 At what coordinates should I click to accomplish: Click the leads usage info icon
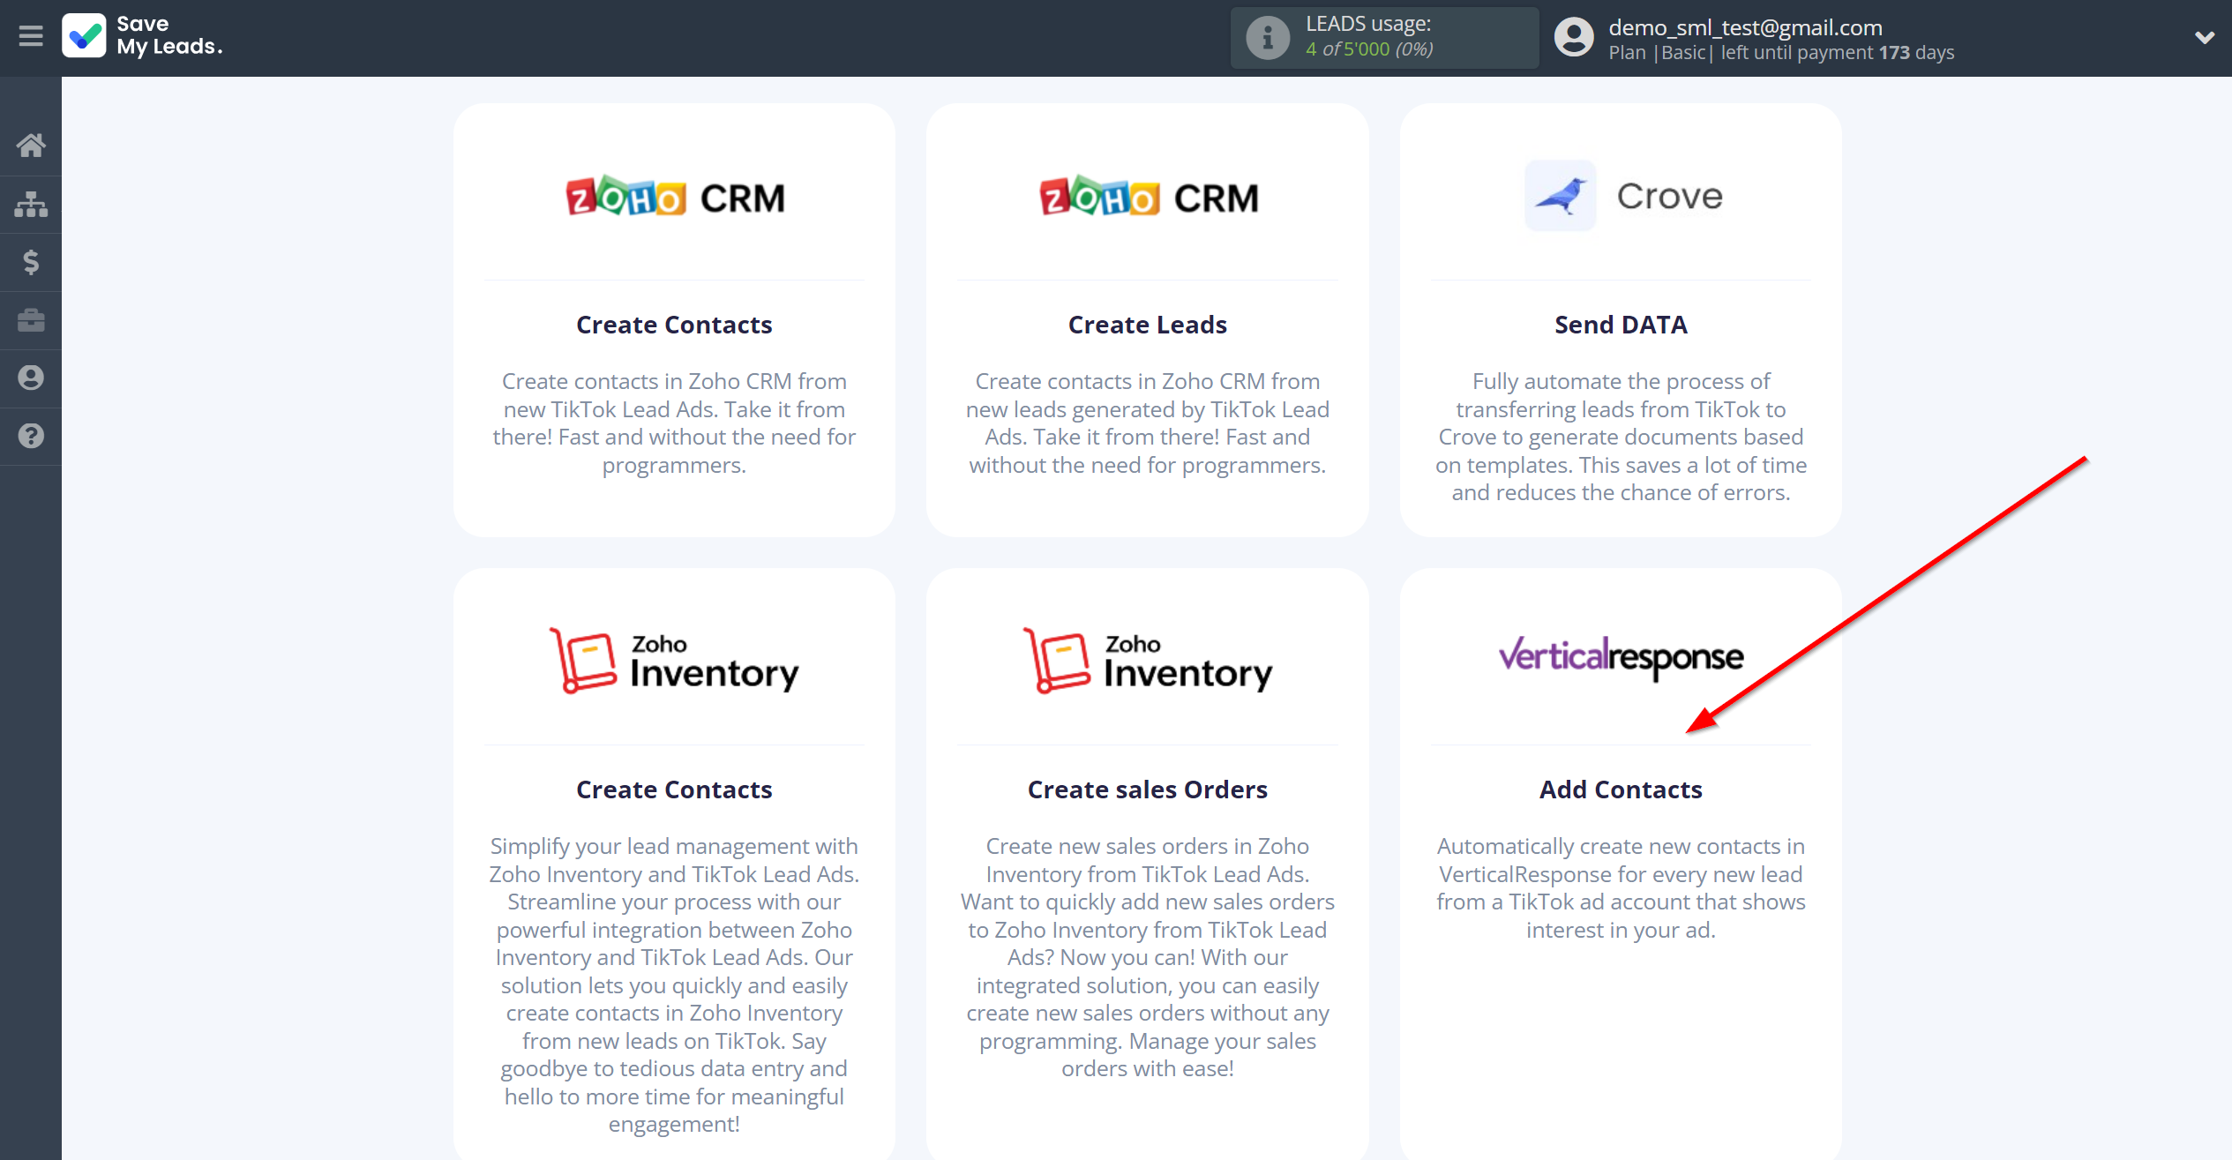coord(1268,38)
